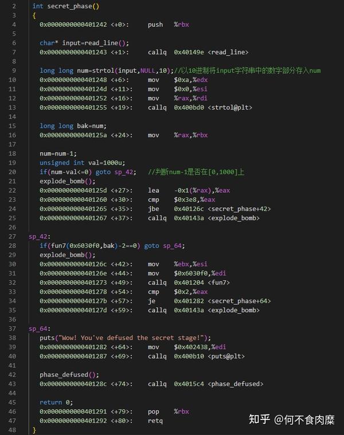Click line number 36 in the gutter
The height and width of the screenshot is (435, 344).
[x=12, y=319]
